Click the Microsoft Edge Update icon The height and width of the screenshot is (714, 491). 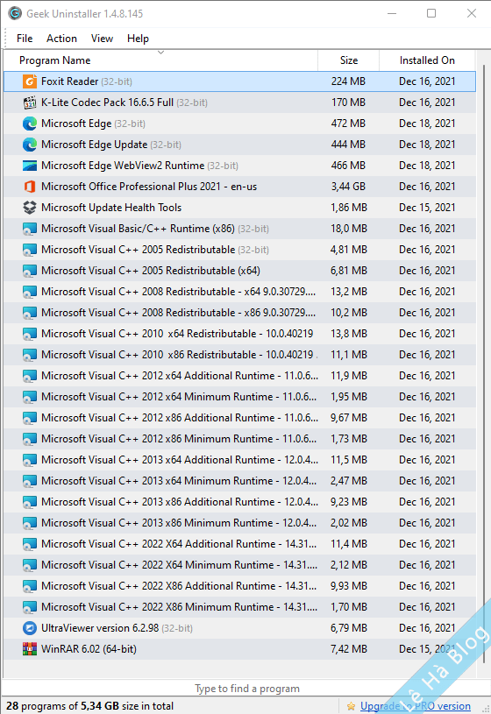(x=30, y=145)
